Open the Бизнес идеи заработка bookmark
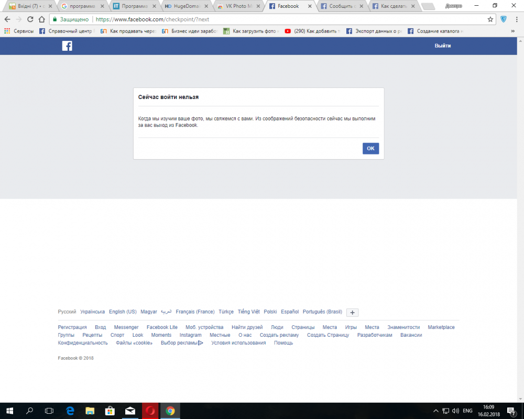 coord(190,31)
